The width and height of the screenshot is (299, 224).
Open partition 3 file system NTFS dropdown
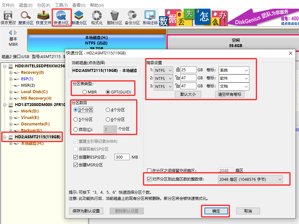tap(164, 86)
